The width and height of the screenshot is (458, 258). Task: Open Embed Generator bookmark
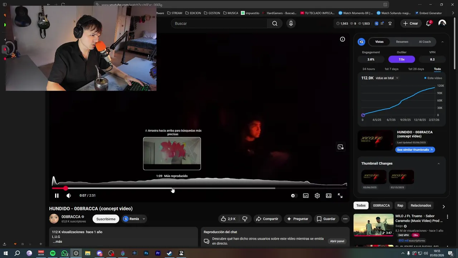pyautogui.click(x=429, y=13)
